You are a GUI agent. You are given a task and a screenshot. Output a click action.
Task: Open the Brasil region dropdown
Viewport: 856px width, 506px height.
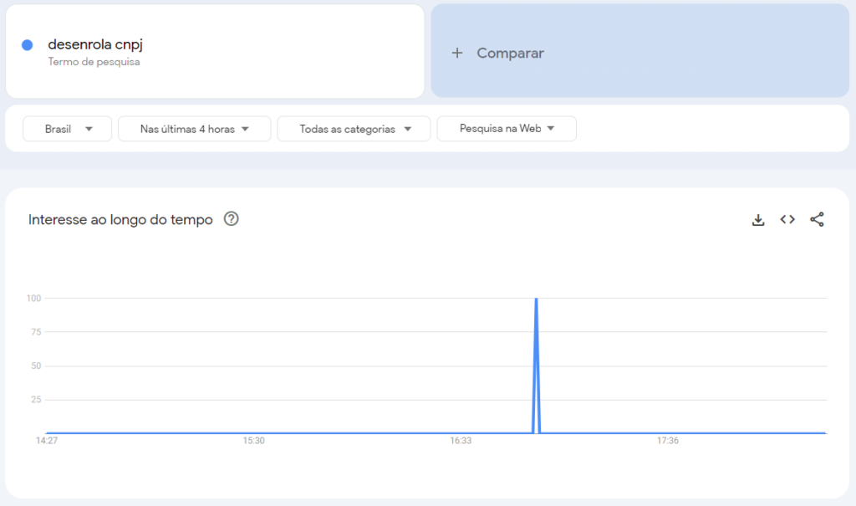[67, 129]
